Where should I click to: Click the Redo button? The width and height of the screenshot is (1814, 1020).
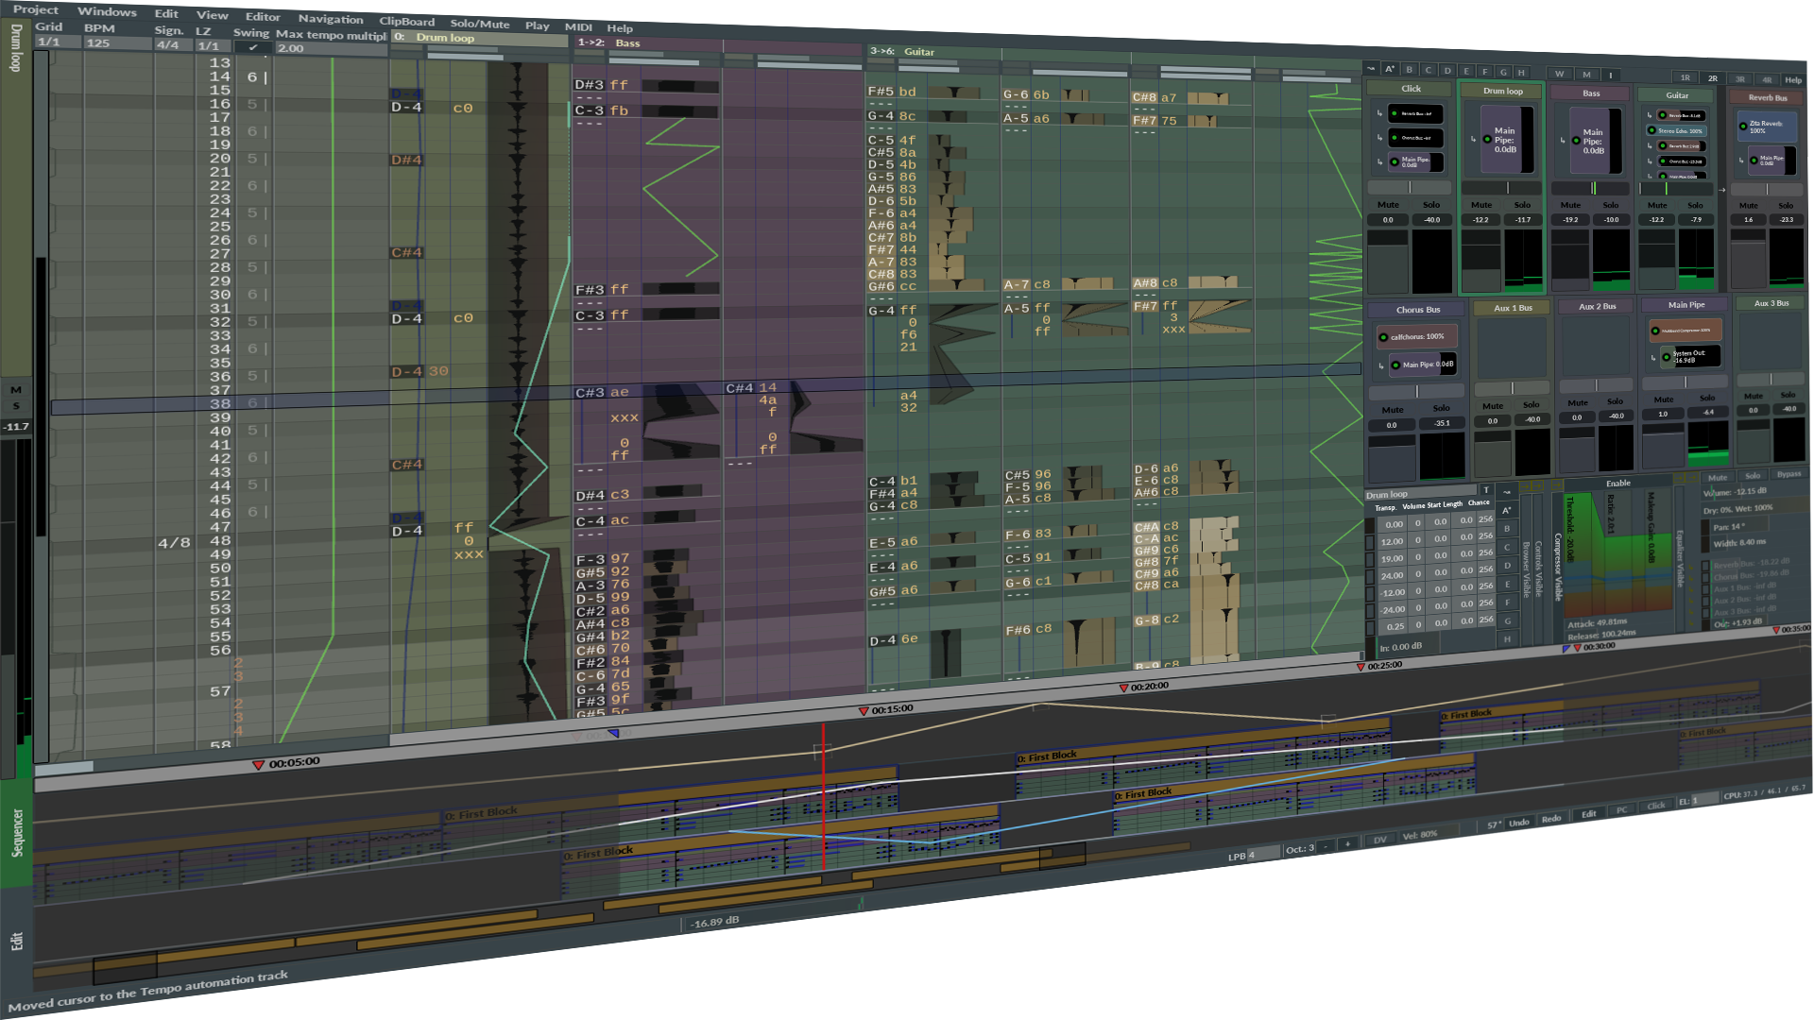pyautogui.click(x=1551, y=819)
